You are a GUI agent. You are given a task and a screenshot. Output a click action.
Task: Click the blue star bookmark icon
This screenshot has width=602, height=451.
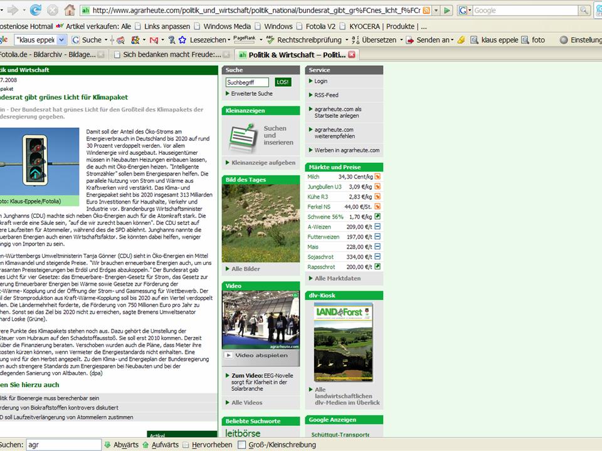coord(182,39)
